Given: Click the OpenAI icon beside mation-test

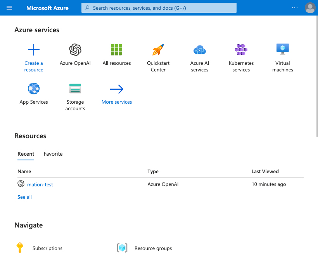Looking at the screenshot, I should tap(21, 184).
